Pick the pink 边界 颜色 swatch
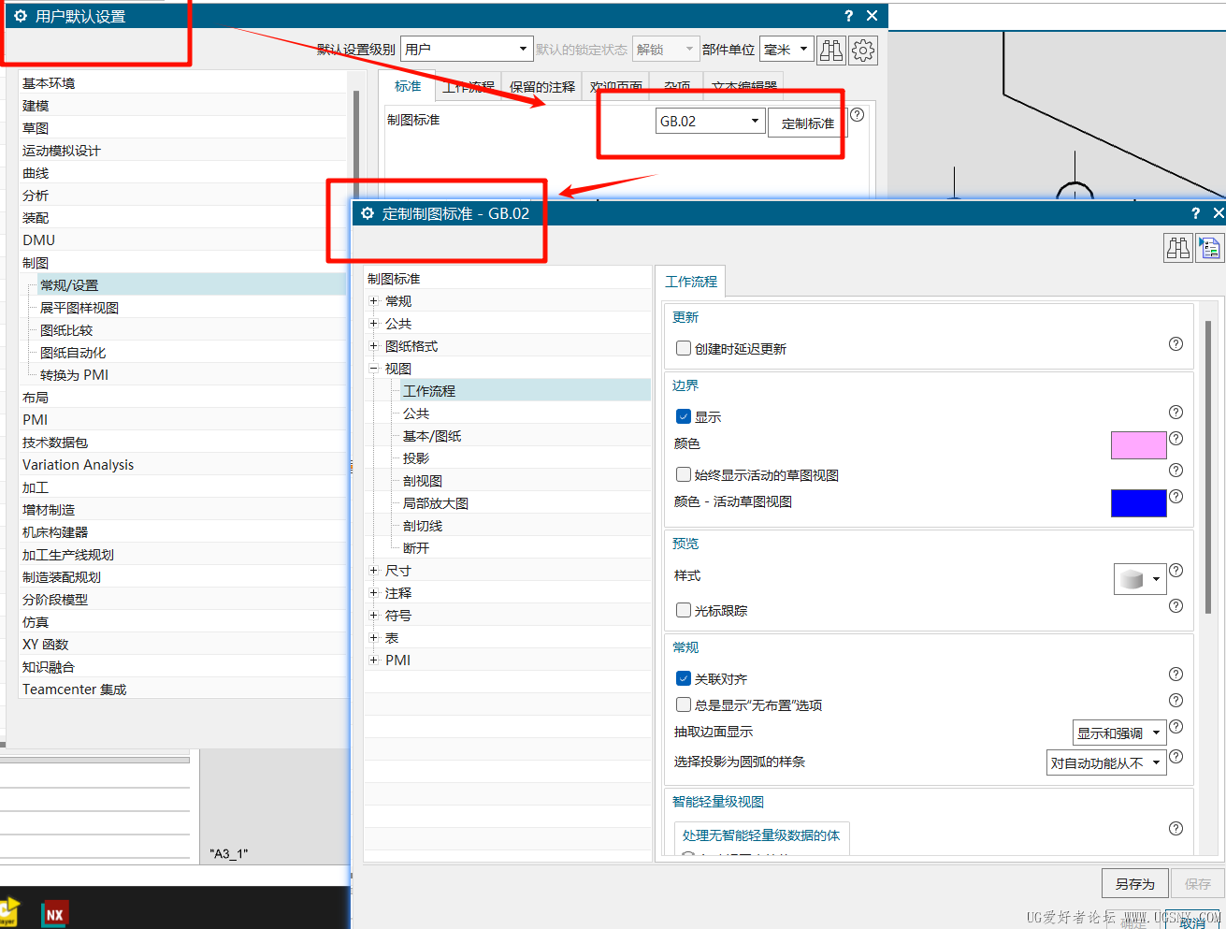 coord(1138,445)
